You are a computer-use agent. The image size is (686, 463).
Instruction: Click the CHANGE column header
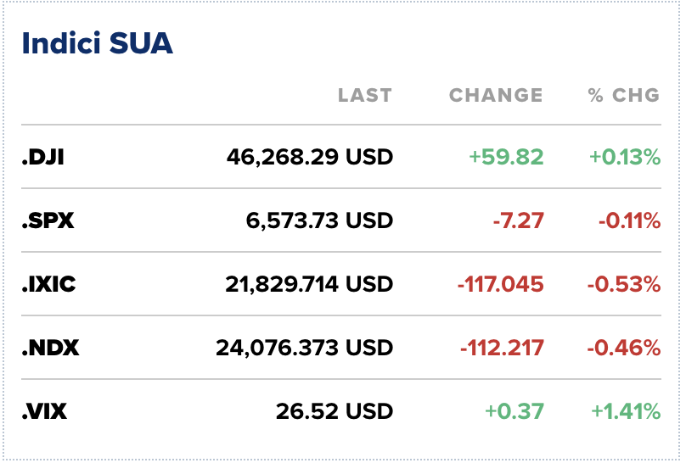(496, 95)
